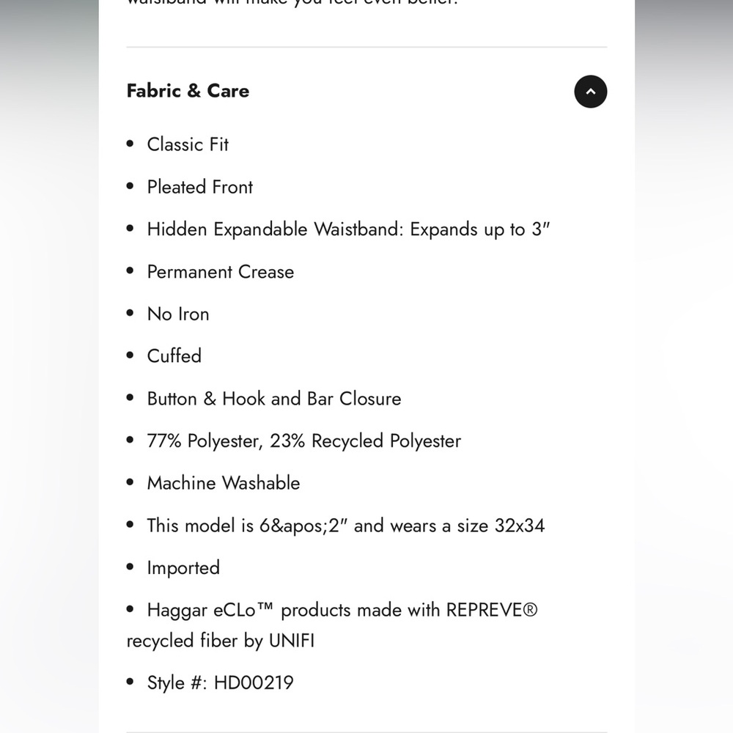This screenshot has height=733, width=733.
Task: Click the Haggar eCLo™ product text
Action: [211, 610]
